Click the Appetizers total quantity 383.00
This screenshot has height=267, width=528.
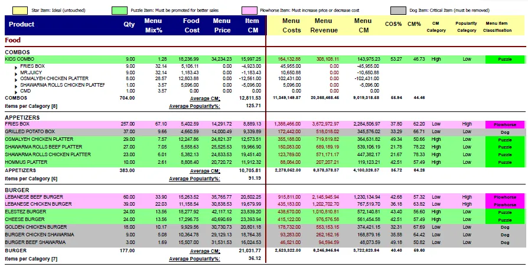coord(128,170)
